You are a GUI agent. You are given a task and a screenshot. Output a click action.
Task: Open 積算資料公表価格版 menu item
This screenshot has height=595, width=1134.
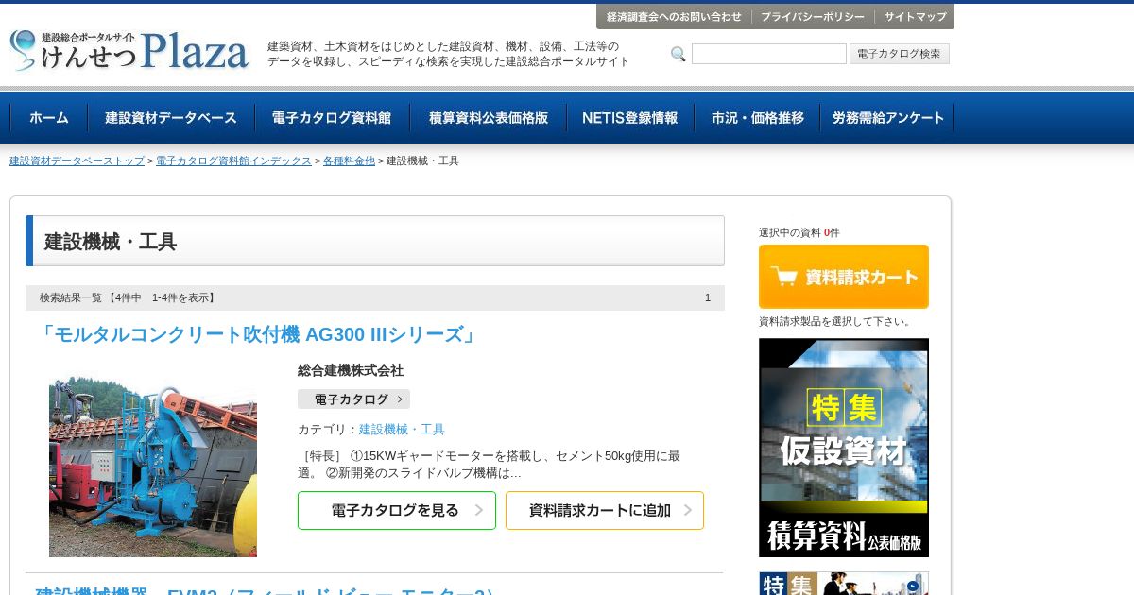pos(489,118)
